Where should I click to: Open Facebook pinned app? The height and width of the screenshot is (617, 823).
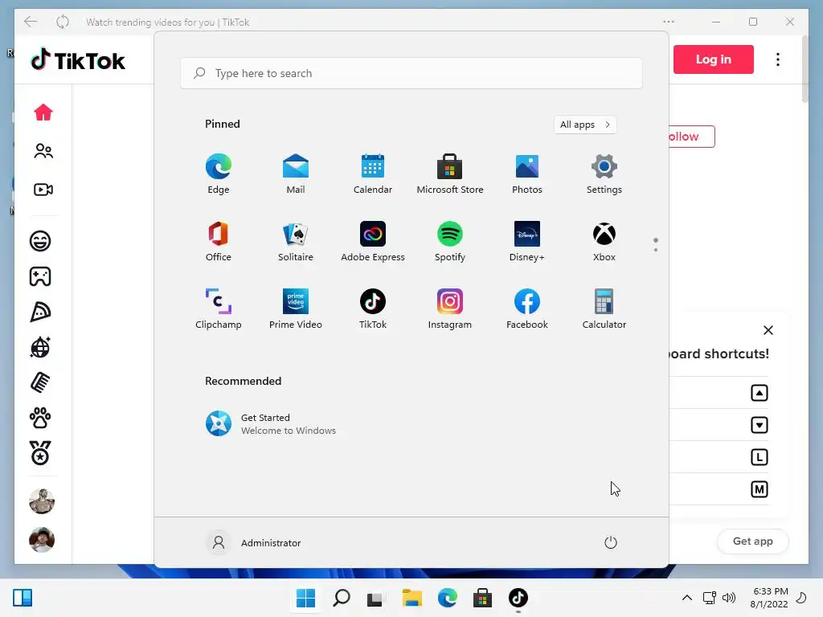pos(527,309)
